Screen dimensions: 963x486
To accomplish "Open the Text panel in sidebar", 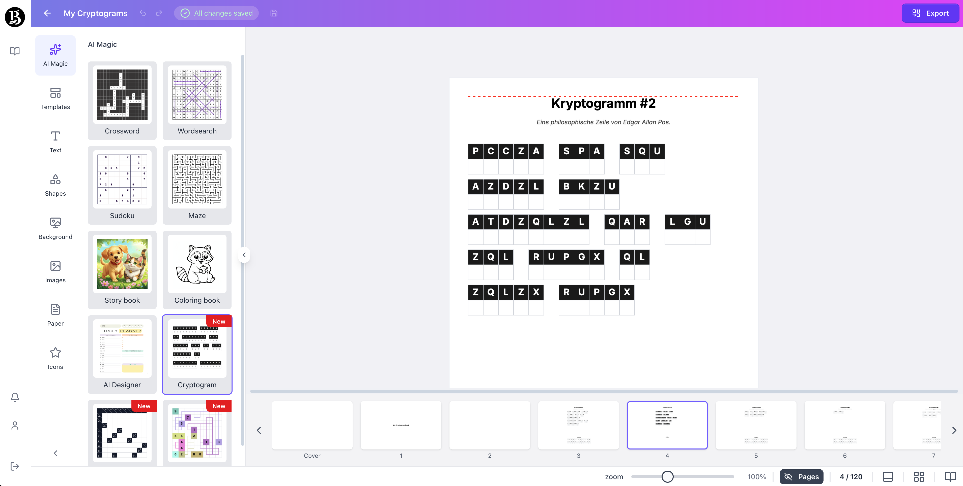I will click(55, 142).
